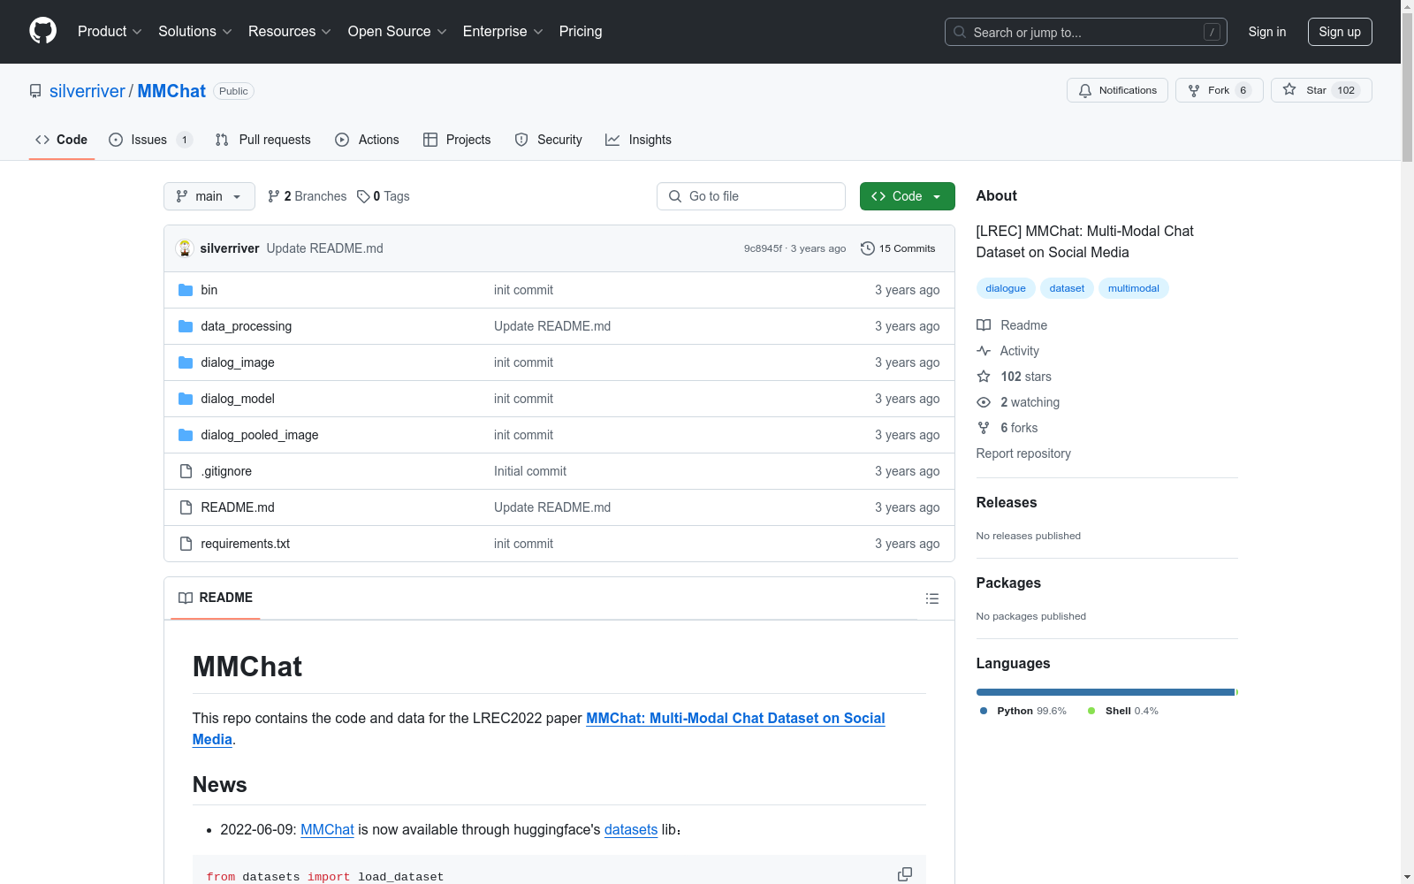Click the dialog_model folder icon
Viewport: 1414px width, 884px height.
point(186,399)
